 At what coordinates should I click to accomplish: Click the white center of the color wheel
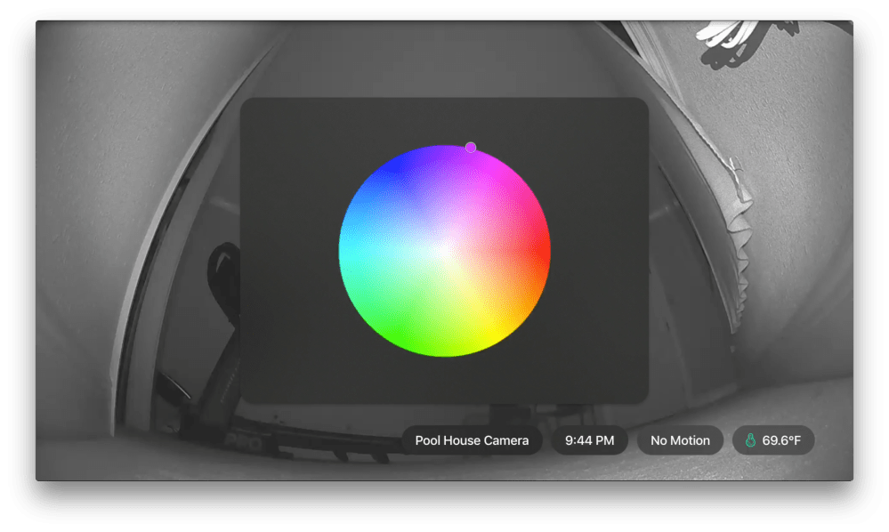[445, 249]
